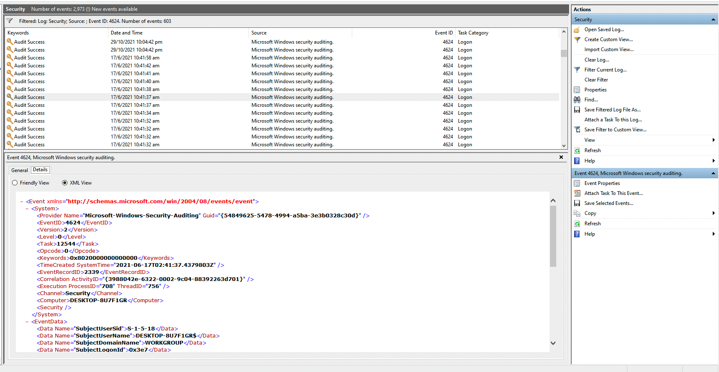The height and width of the screenshot is (372, 719).
Task: Click the Save Filter to Custom View icon
Action: click(577, 130)
